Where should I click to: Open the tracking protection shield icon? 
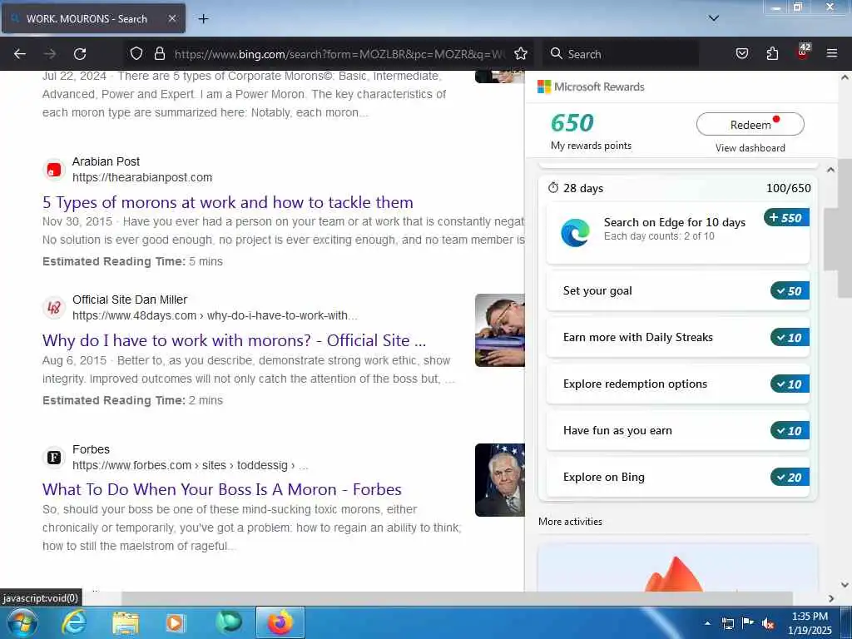pyautogui.click(x=136, y=53)
